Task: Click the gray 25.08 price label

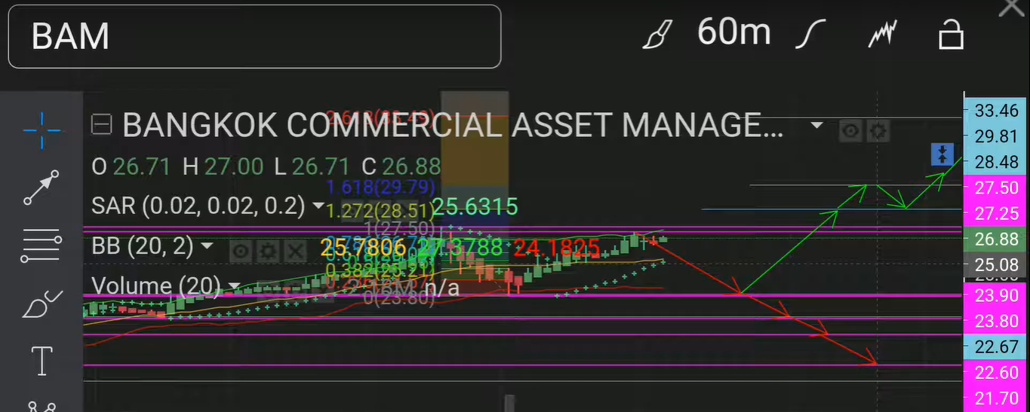Action: [996, 264]
